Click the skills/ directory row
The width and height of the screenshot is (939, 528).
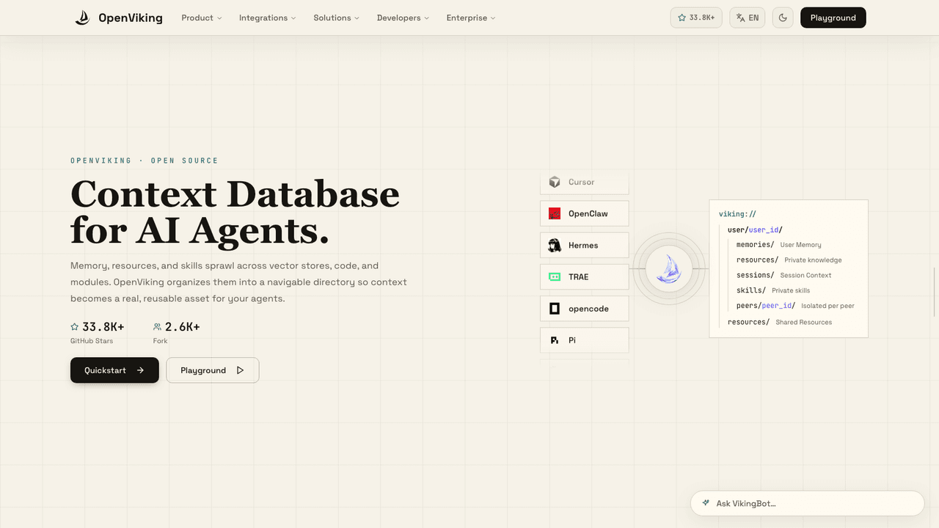[x=773, y=290]
